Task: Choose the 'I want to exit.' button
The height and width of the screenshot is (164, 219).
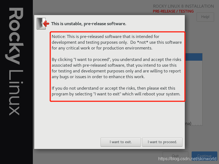Action: pyautogui.click(x=121, y=142)
